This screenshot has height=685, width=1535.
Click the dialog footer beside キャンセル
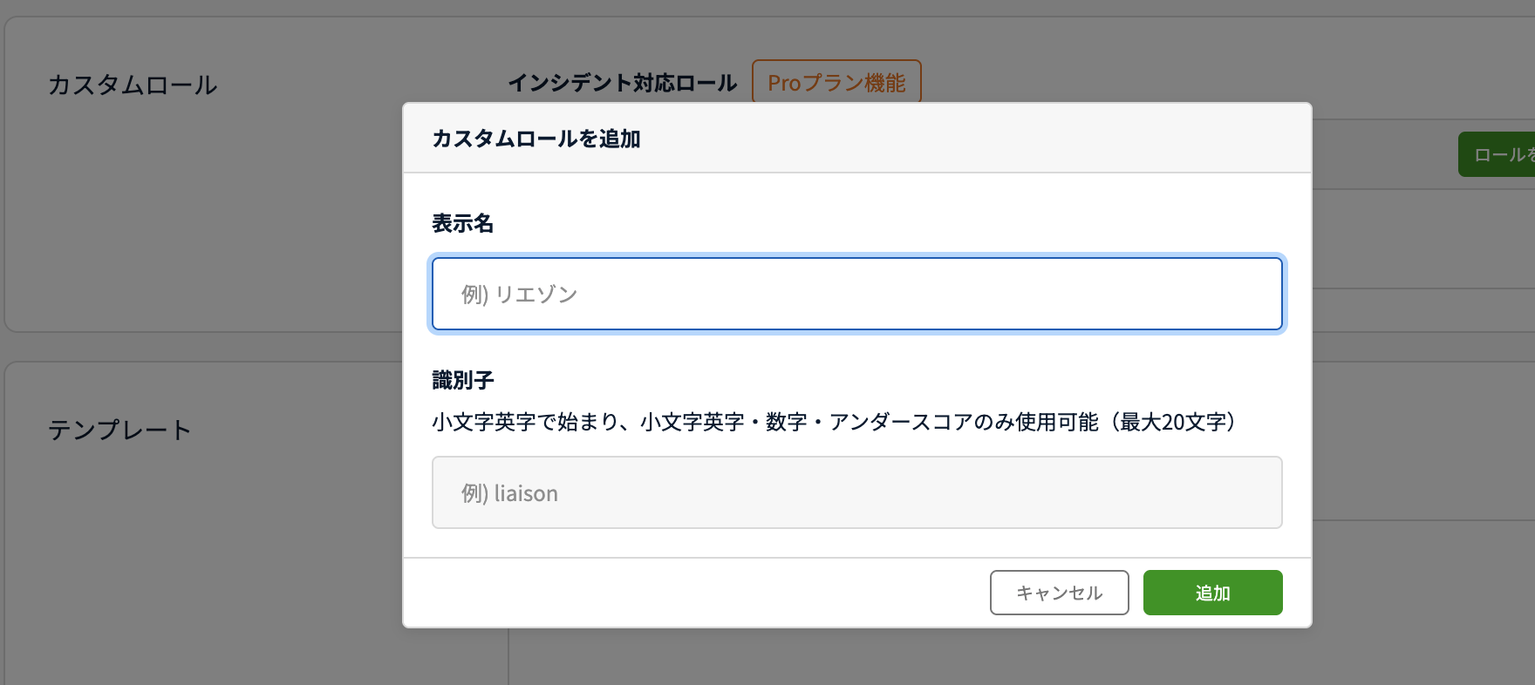[x=698, y=593]
